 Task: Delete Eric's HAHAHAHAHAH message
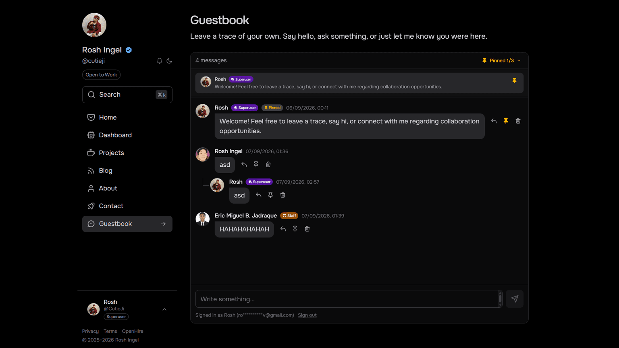(x=307, y=229)
